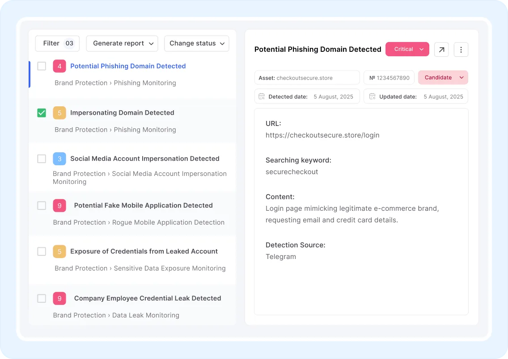
Task: Click severity badge 9 on Fake Mobile Application
Action: (x=59, y=205)
